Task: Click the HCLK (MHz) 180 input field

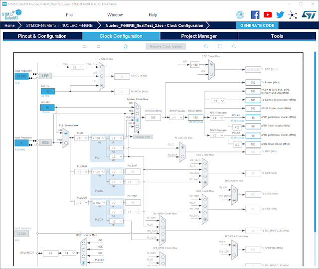Action: click(x=195, y=118)
